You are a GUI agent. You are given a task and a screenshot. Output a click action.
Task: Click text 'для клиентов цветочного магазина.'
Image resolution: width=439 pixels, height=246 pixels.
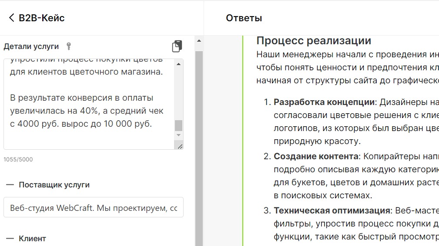click(86, 72)
